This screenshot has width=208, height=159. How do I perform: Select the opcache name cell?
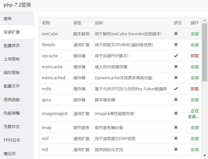point(50,56)
